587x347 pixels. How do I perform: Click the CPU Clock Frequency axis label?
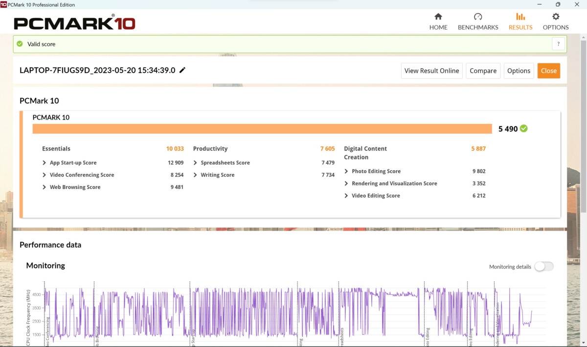28,318
